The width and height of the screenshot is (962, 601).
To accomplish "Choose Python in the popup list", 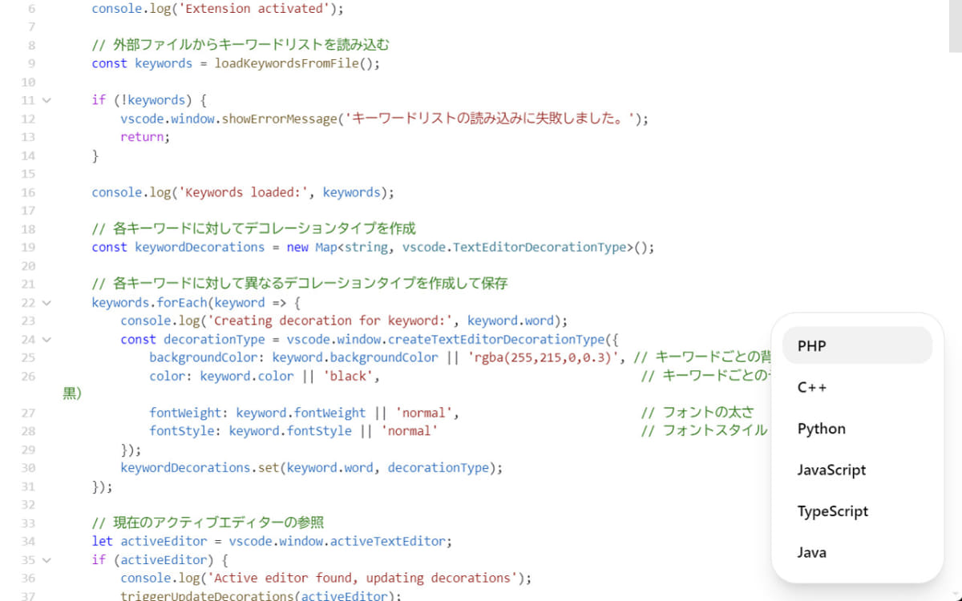I will coord(821,429).
